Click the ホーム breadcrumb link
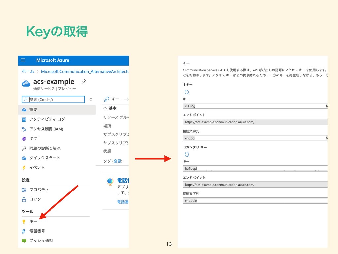Image resolution: width=338 pixels, height=254 pixels. pyautogui.click(x=28, y=71)
